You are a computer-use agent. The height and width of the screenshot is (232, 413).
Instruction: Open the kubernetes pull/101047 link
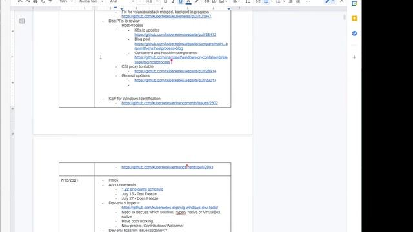pyautogui.click(x=166, y=16)
